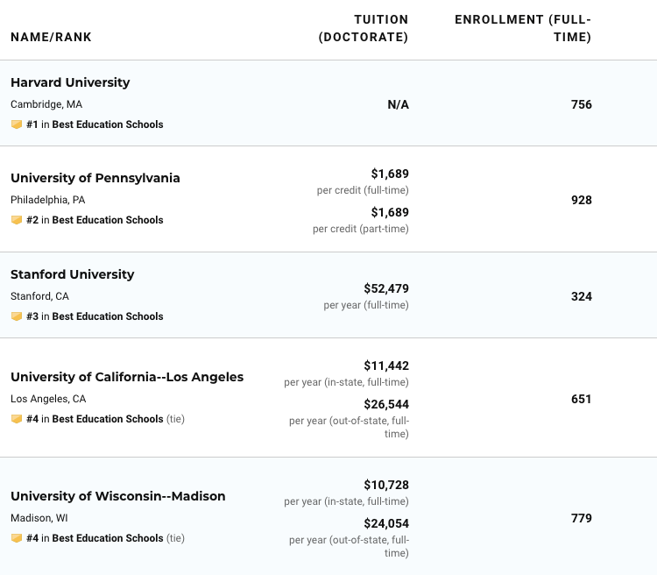Viewport: 657px width, 575px height.
Task: Click the badge icon beside Wisconsin--Madison's #4 ranking
Action: click(x=16, y=538)
